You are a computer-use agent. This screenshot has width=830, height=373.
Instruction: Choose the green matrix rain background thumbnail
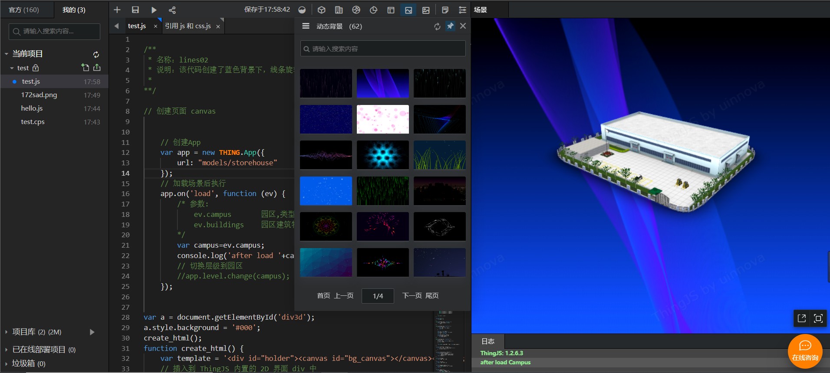click(x=383, y=191)
